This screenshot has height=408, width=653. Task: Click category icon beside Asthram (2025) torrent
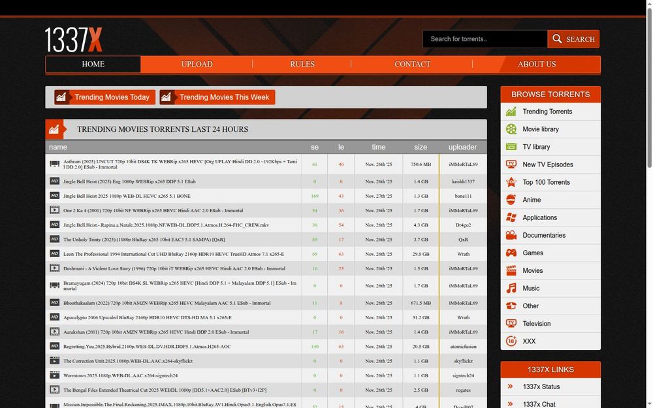pos(55,164)
